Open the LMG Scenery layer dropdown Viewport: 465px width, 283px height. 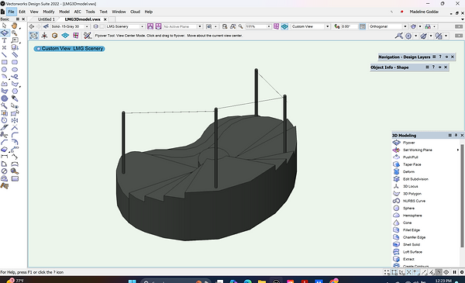pyautogui.click(x=125, y=26)
